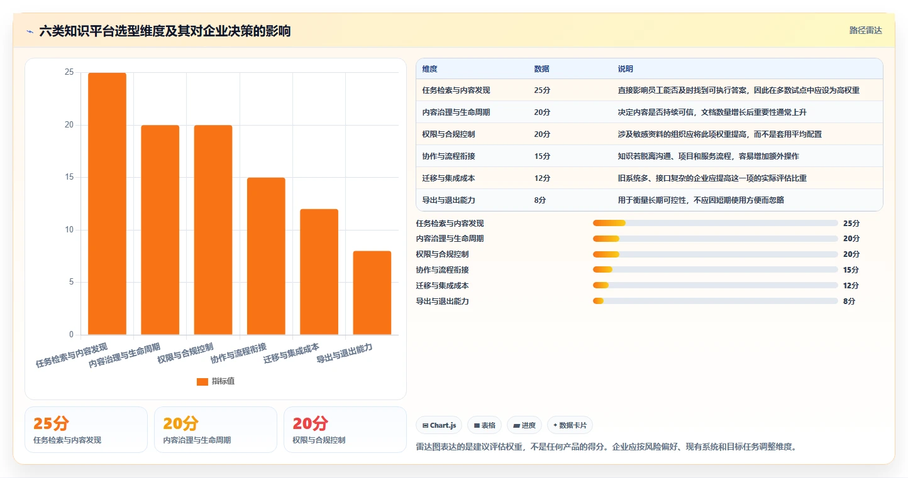
Task: Click the 25分 value beside the progress bar
Action: pos(851,223)
